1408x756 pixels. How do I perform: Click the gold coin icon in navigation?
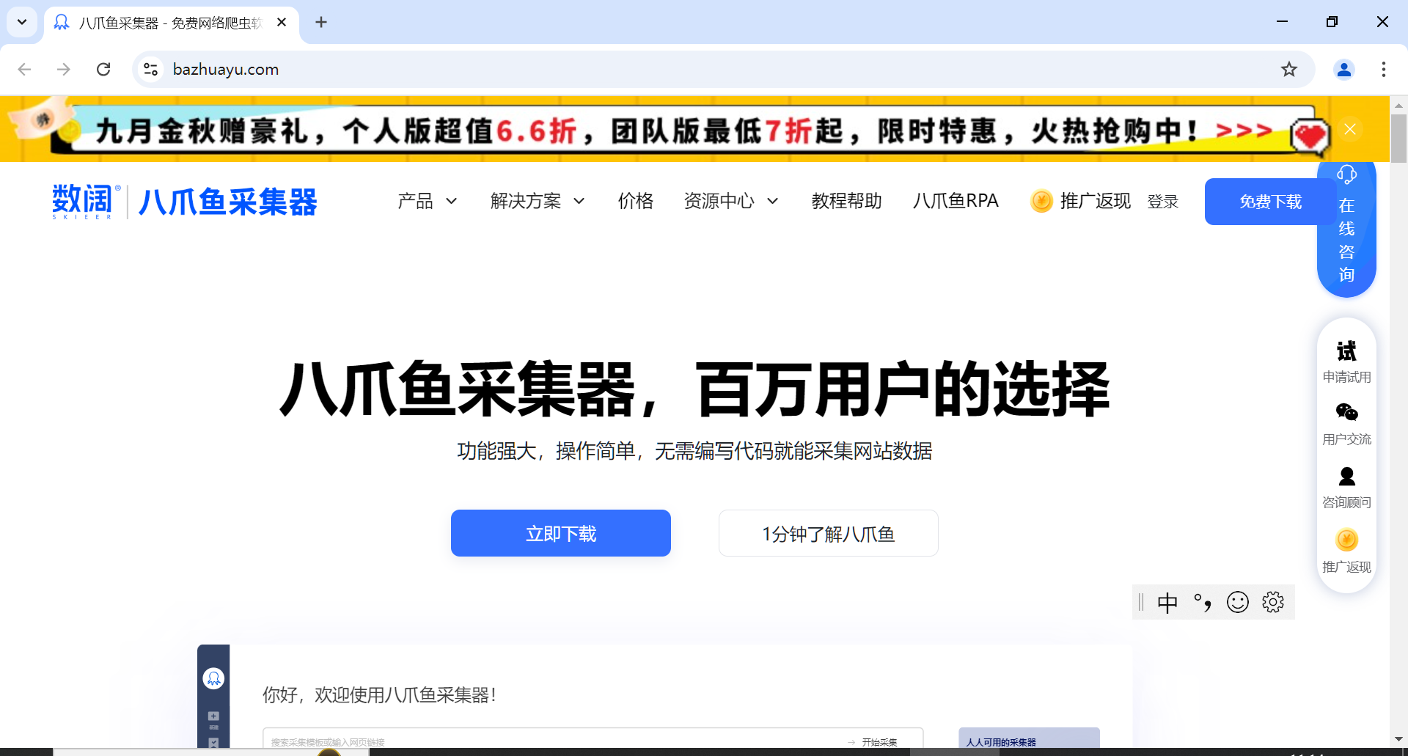[1041, 201]
